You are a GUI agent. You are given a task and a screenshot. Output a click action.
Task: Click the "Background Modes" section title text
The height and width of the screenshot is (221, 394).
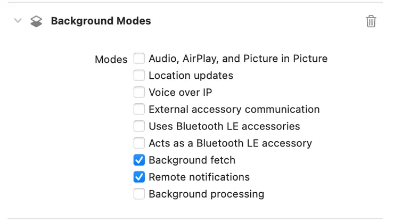click(101, 21)
